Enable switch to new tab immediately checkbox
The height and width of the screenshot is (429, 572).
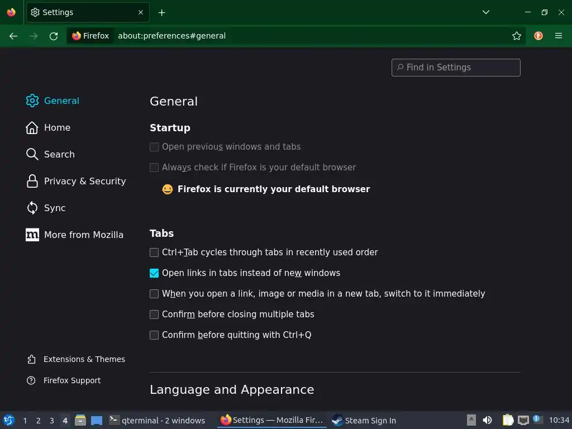point(154,294)
